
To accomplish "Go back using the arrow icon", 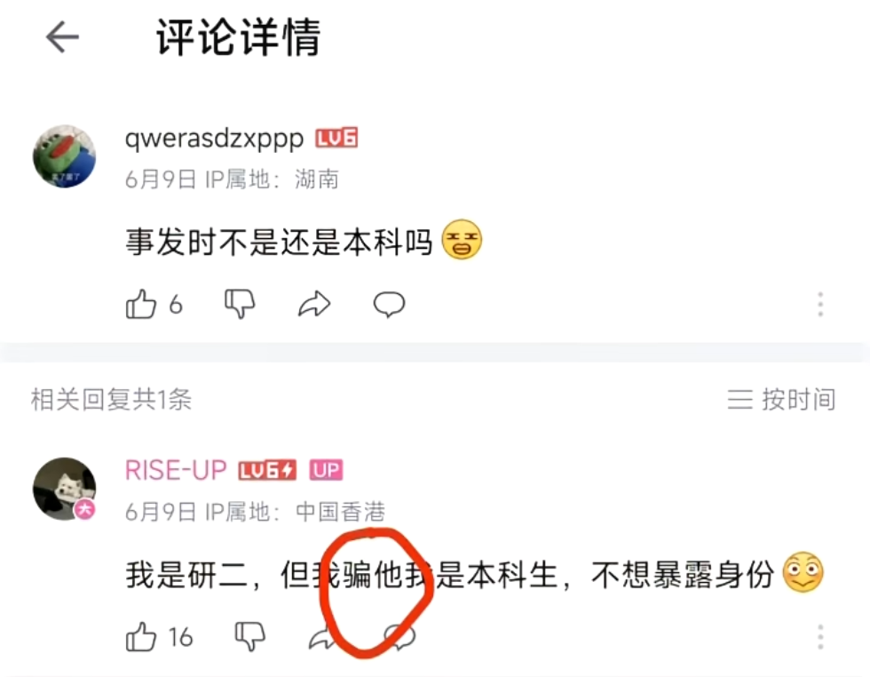I will (62, 37).
